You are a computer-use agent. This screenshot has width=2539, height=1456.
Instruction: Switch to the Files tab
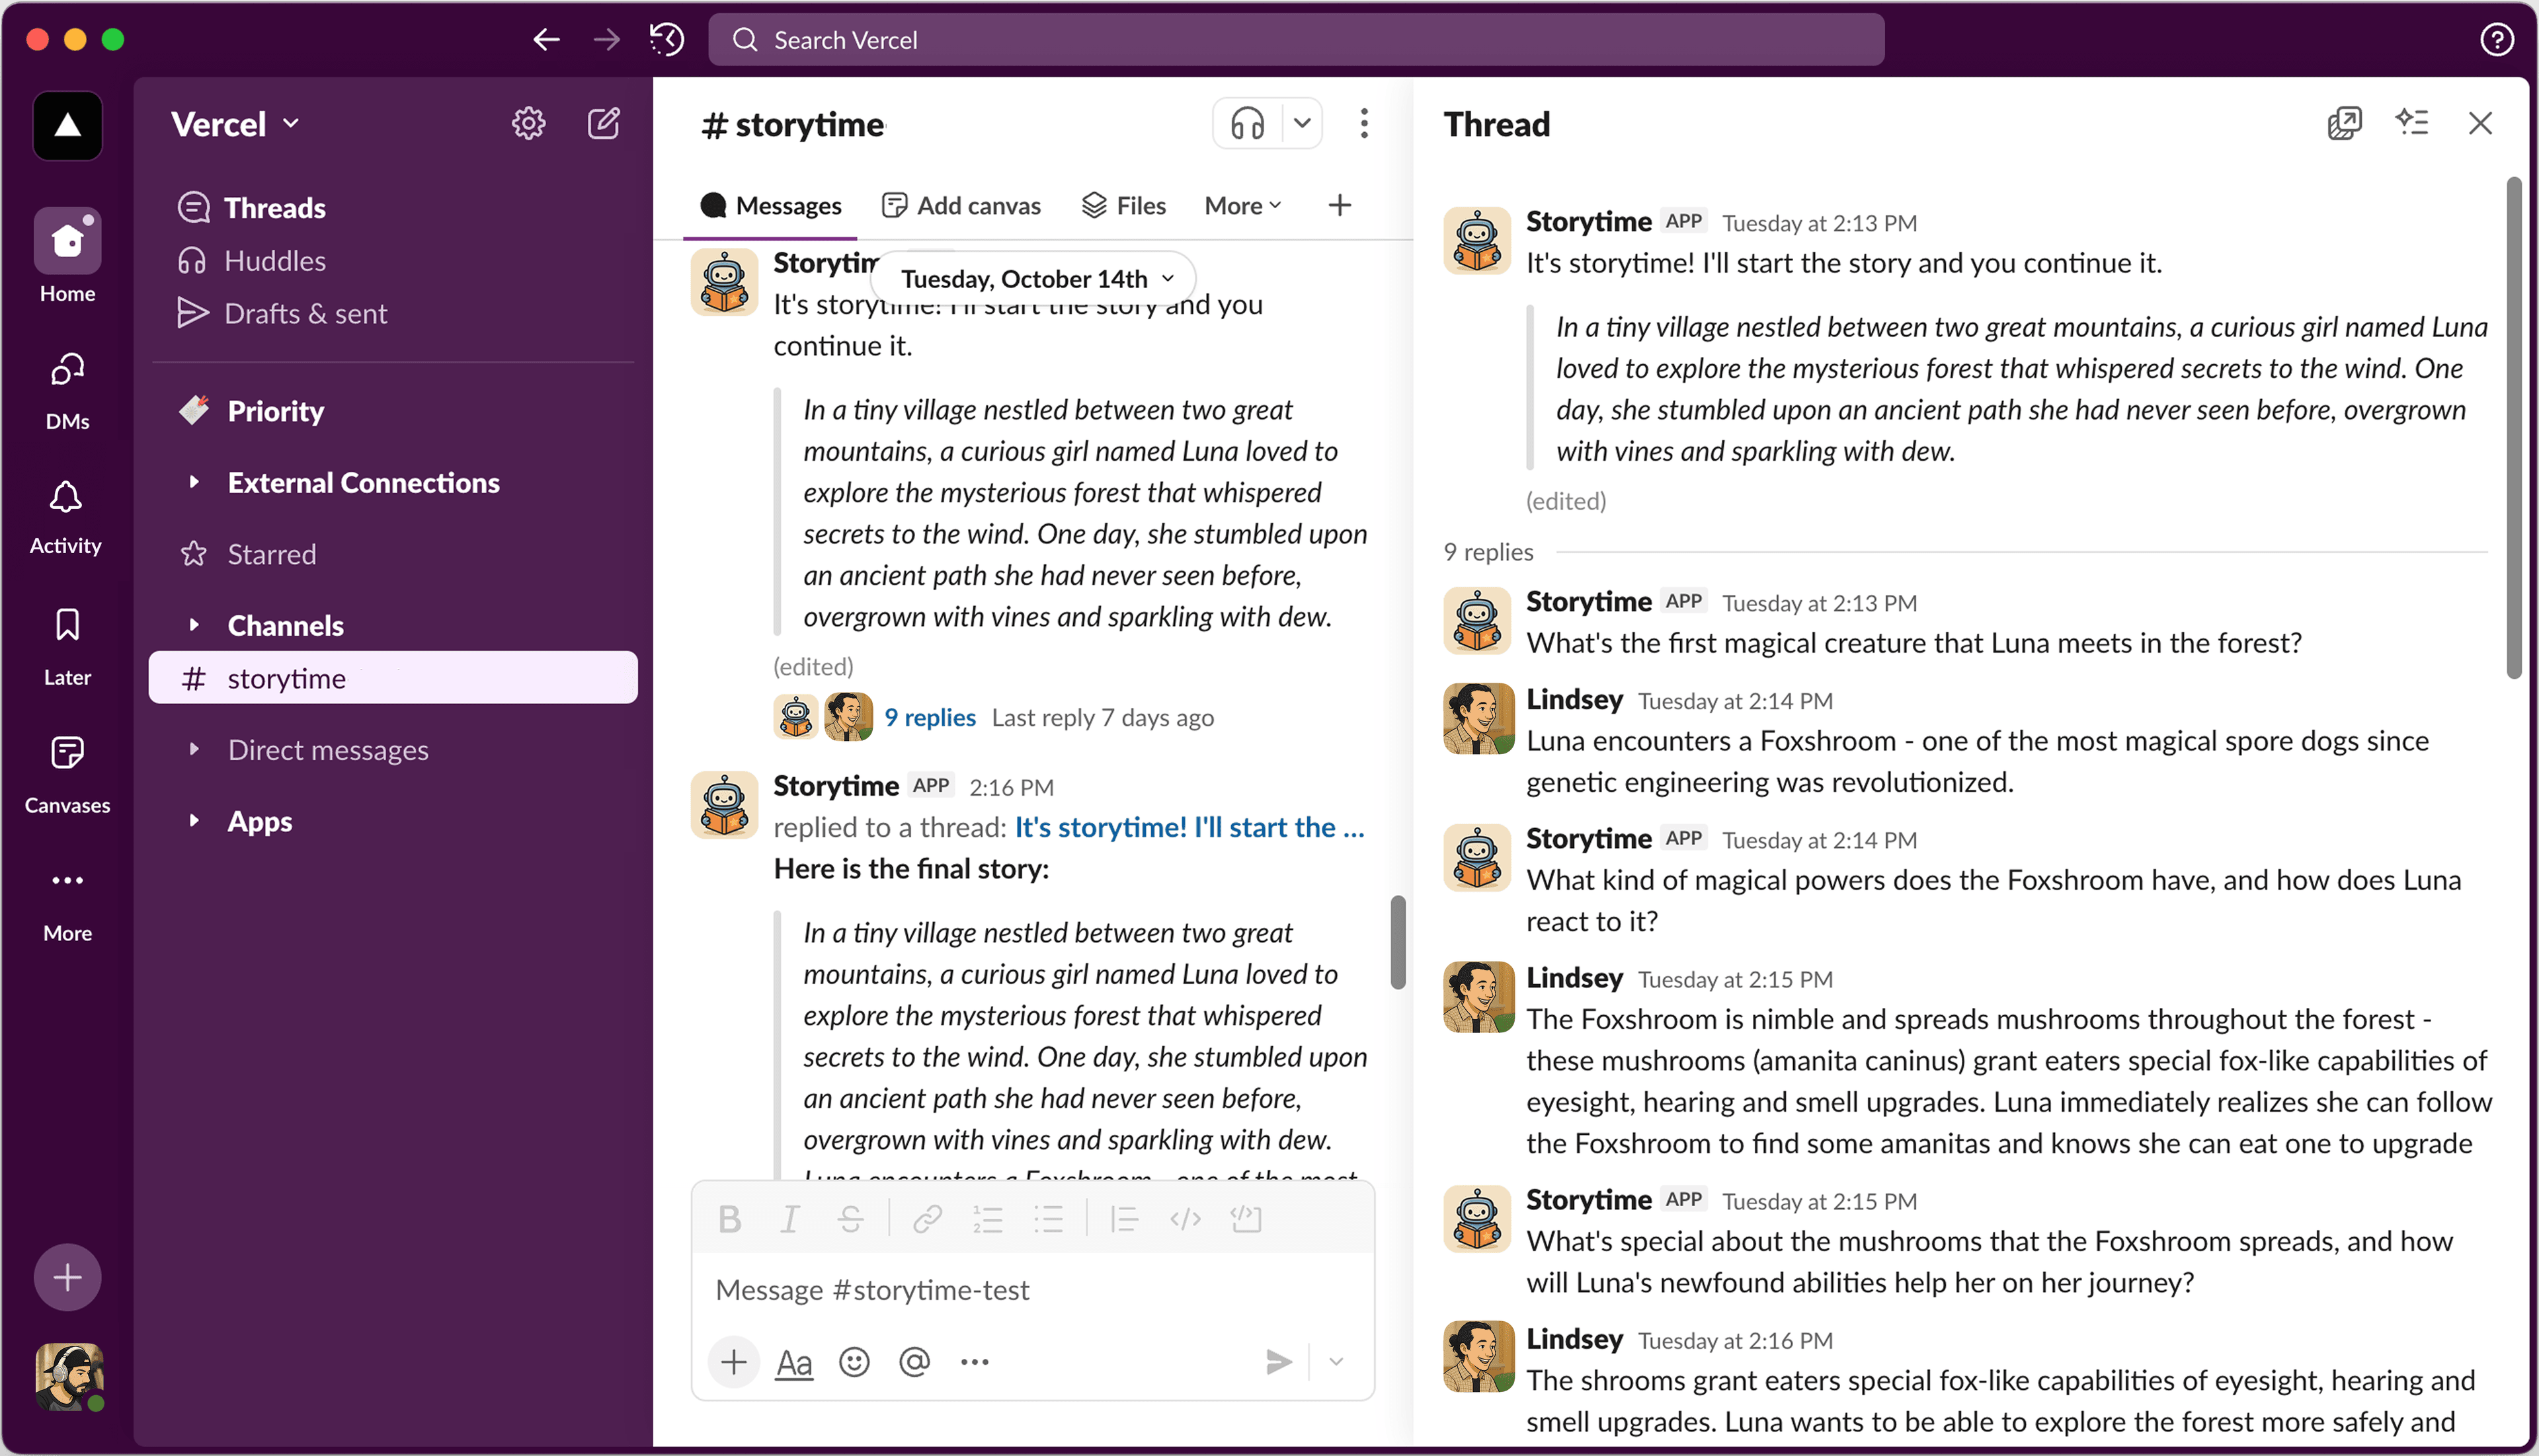click(x=1125, y=206)
